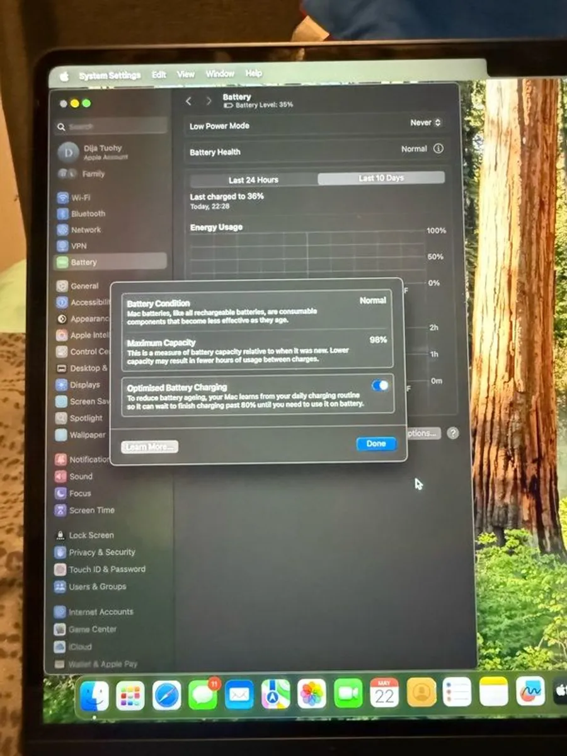
Task: Toggle Optimised Battery Charging switch
Action: coord(380,385)
